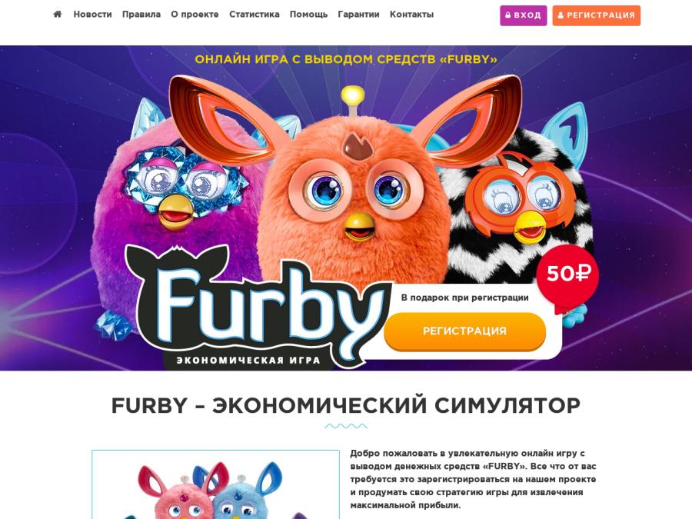Click the Furby group image thumbnail below
The width and height of the screenshot is (692, 519).
coord(215,484)
